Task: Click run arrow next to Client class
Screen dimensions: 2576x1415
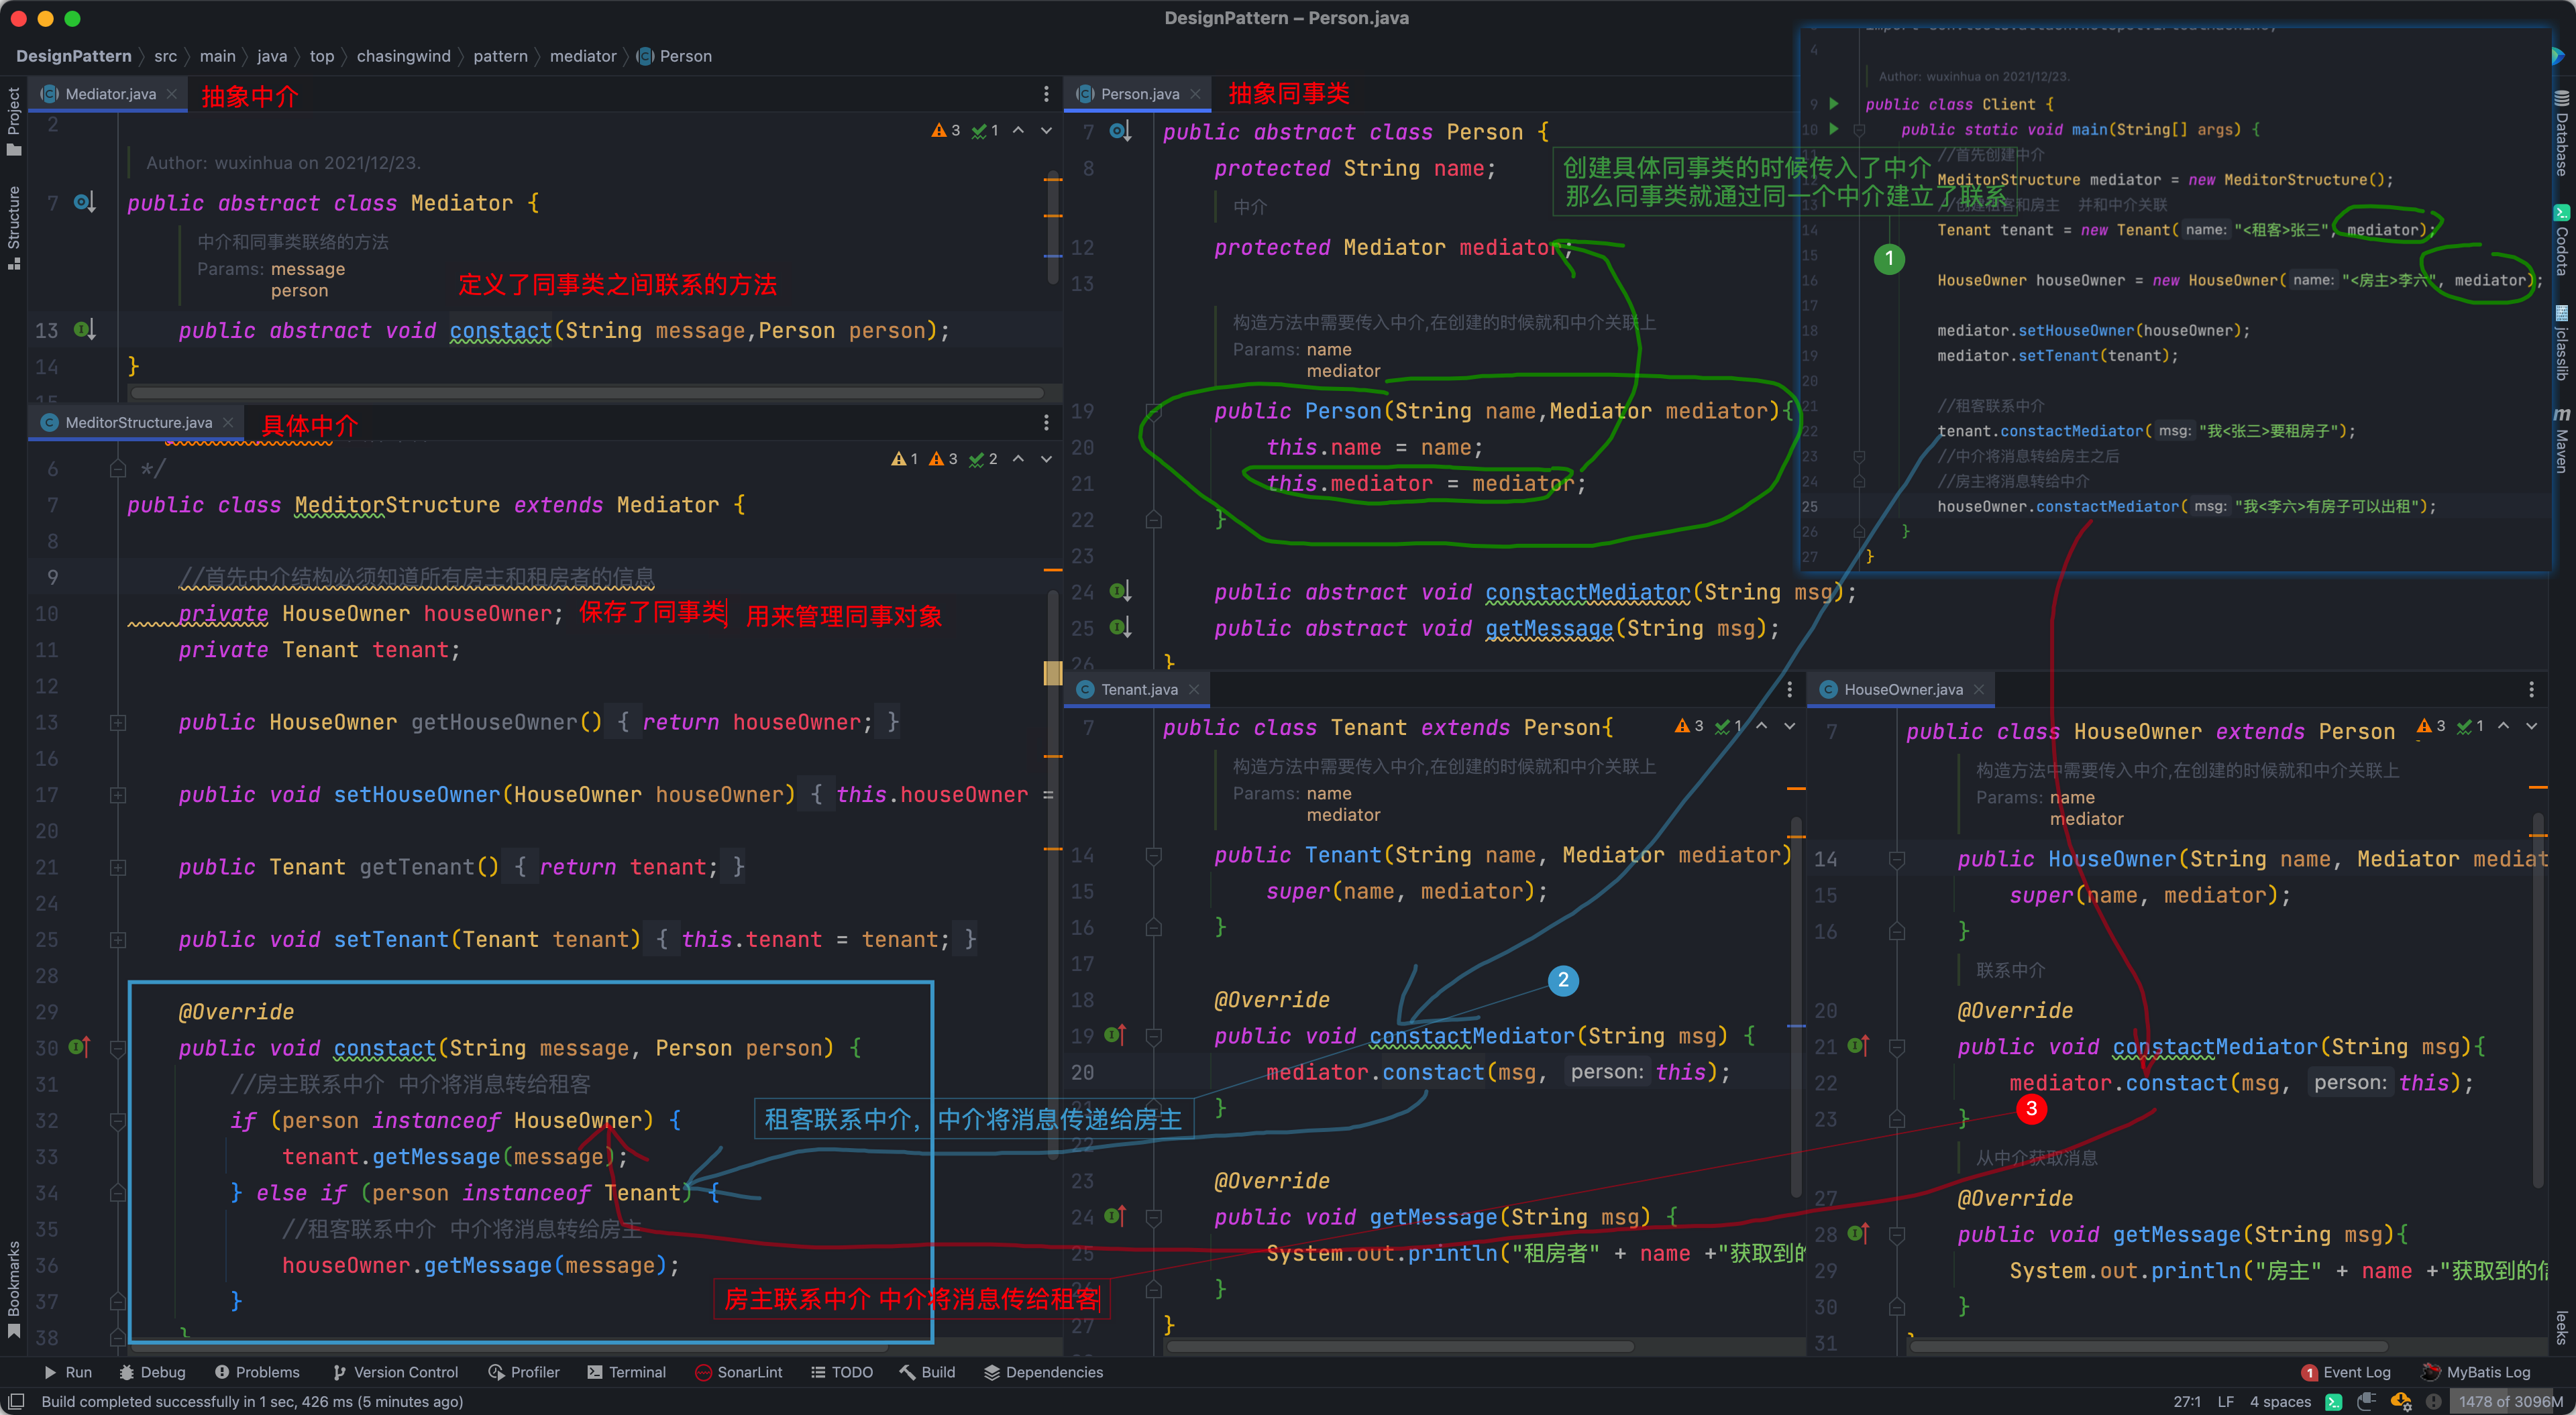Action: [x=1834, y=103]
